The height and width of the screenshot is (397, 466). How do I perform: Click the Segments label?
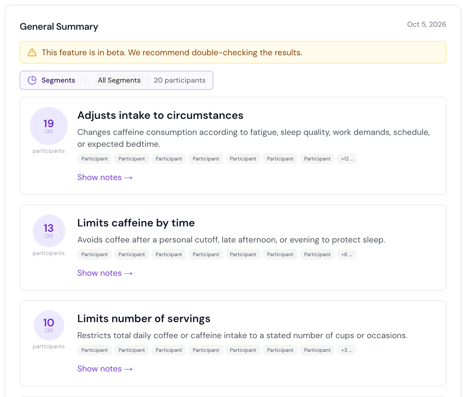click(x=58, y=80)
